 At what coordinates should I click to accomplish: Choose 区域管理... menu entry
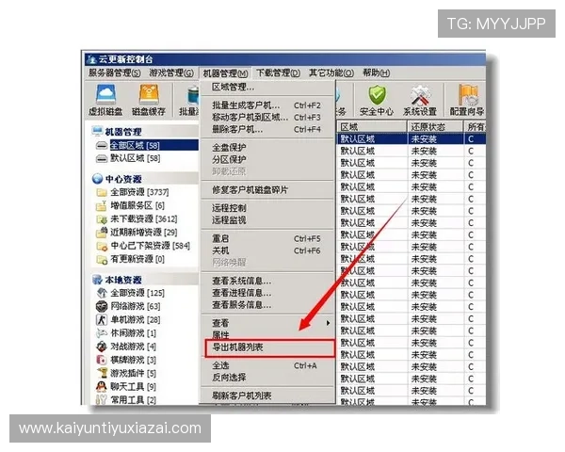tap(267, 87)
